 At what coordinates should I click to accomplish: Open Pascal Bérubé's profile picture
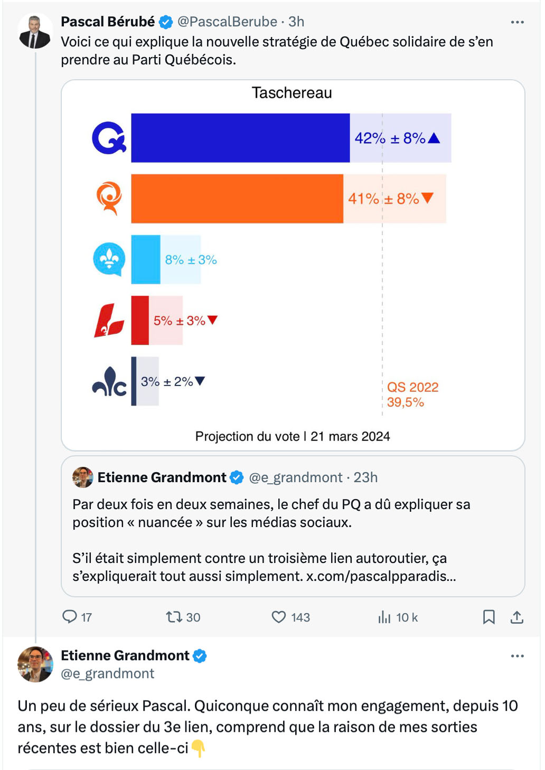35,32
